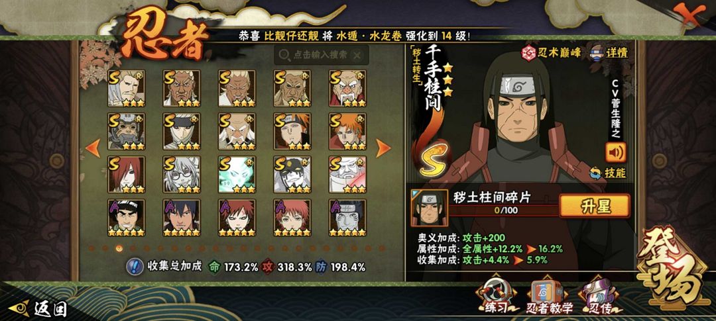Click 升星 star upgrade button
Viewport: 716px width, 321px height.
(595, 206)
